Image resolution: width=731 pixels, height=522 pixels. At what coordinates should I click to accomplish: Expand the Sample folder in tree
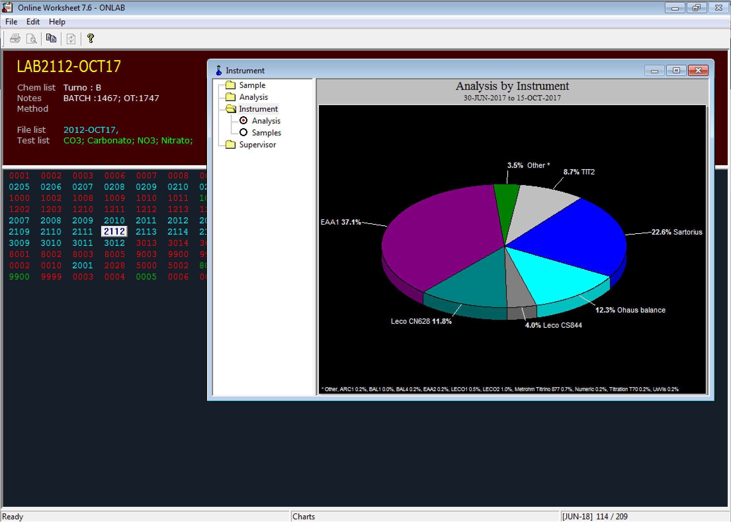230,85
